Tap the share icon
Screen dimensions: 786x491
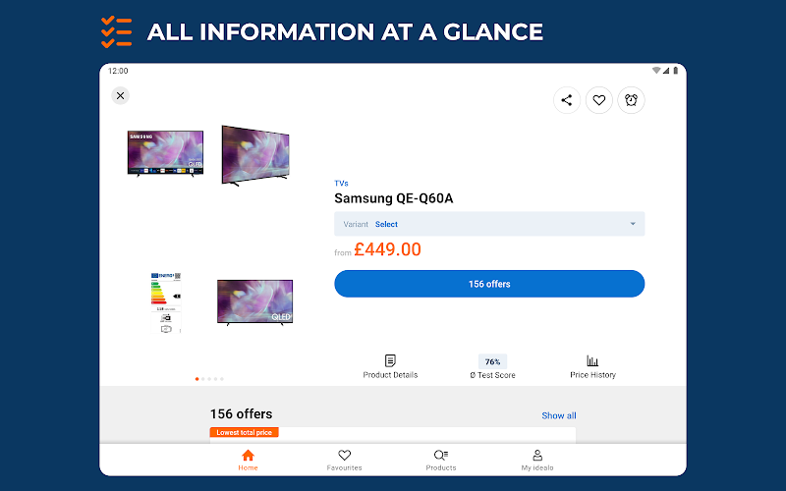coord(566,99)
